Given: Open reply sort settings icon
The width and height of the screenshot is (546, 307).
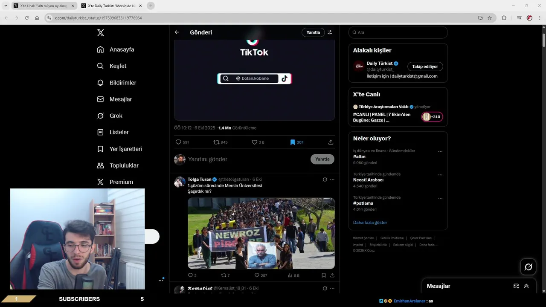Looking at the screenshot, I should (x=330, y=32).
